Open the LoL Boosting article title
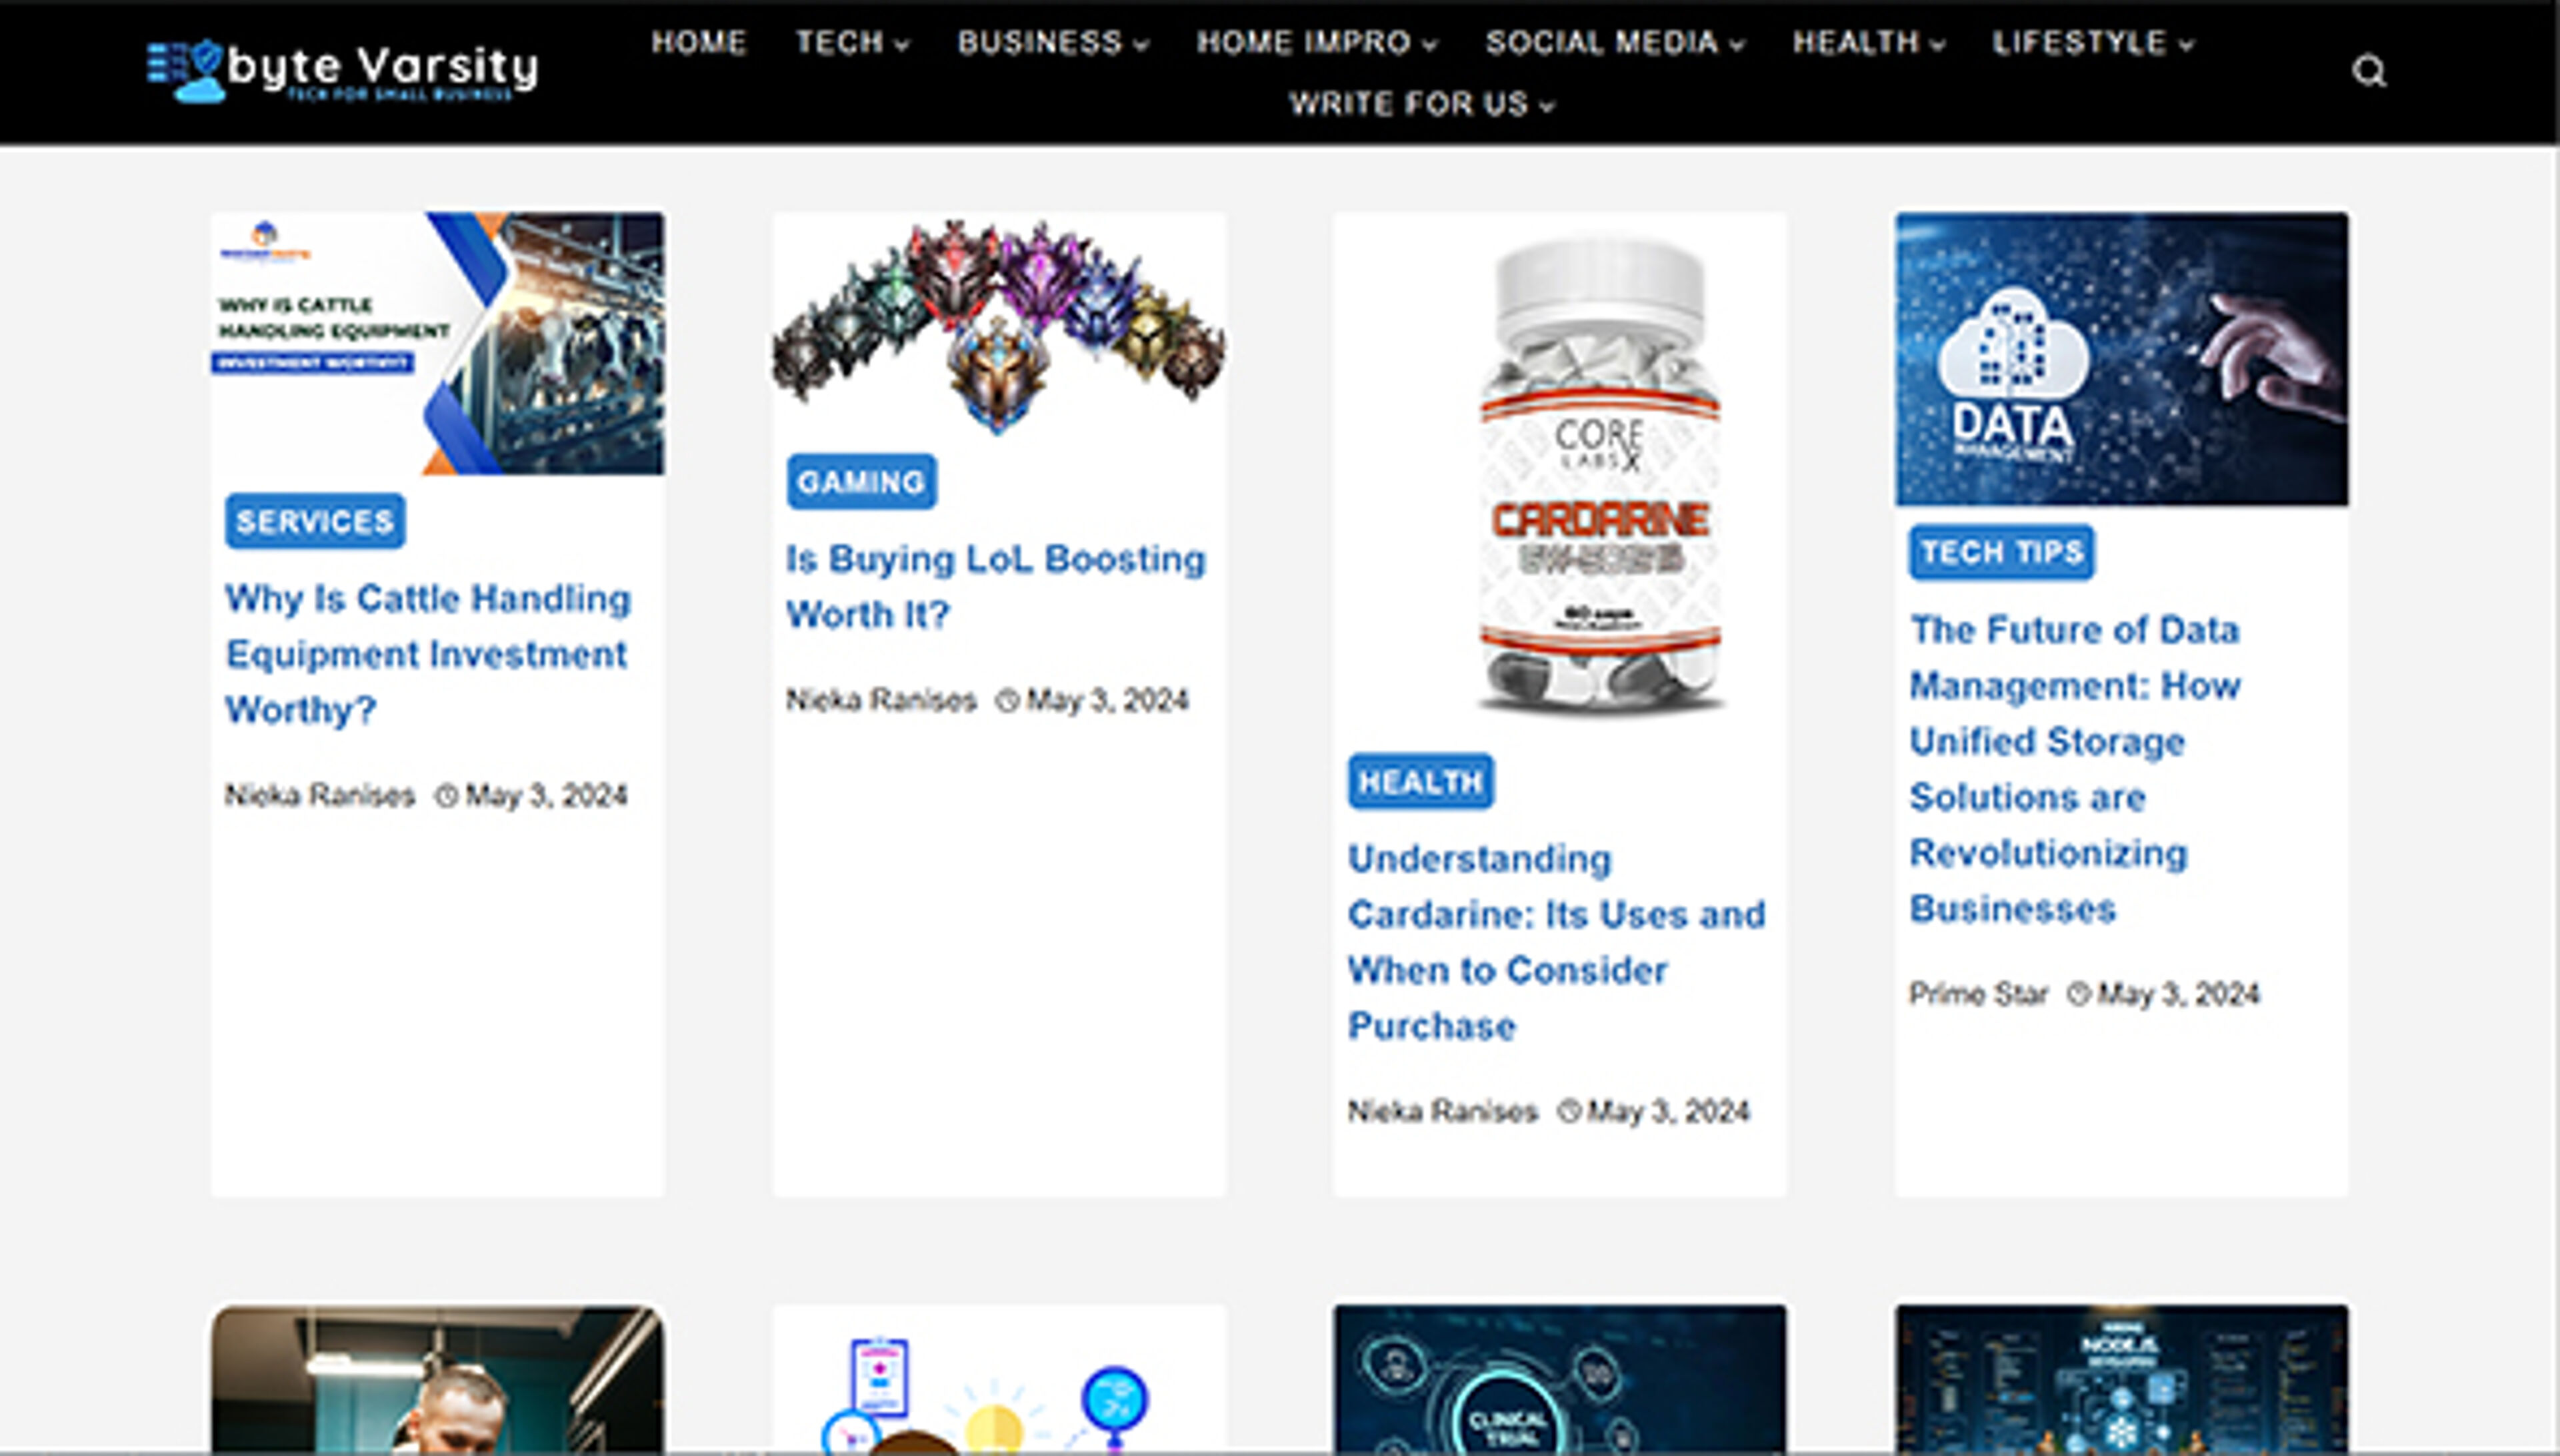Image resolution: width=2560 pixels, height=1456 pixels. pyautogui.click(x=994, y=586)
